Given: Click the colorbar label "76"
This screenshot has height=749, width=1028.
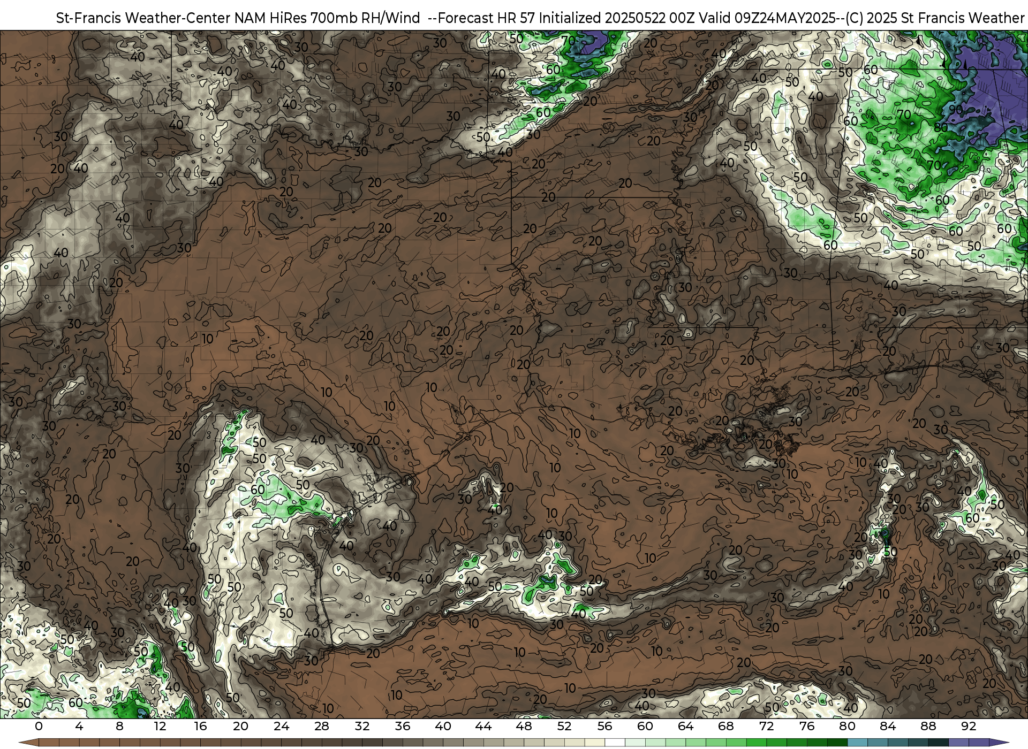Looking at the screenshot, I should click(807, 727).
